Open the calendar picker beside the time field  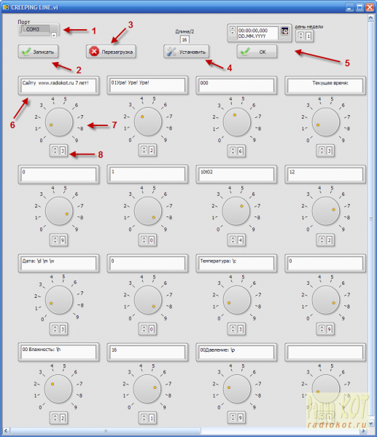coord(284,31)
